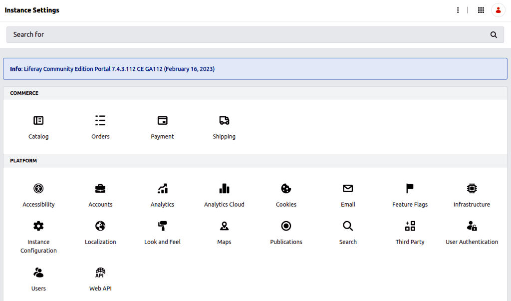Click the Instance Settings page title
511x301 pixels.
click(32, 10)
